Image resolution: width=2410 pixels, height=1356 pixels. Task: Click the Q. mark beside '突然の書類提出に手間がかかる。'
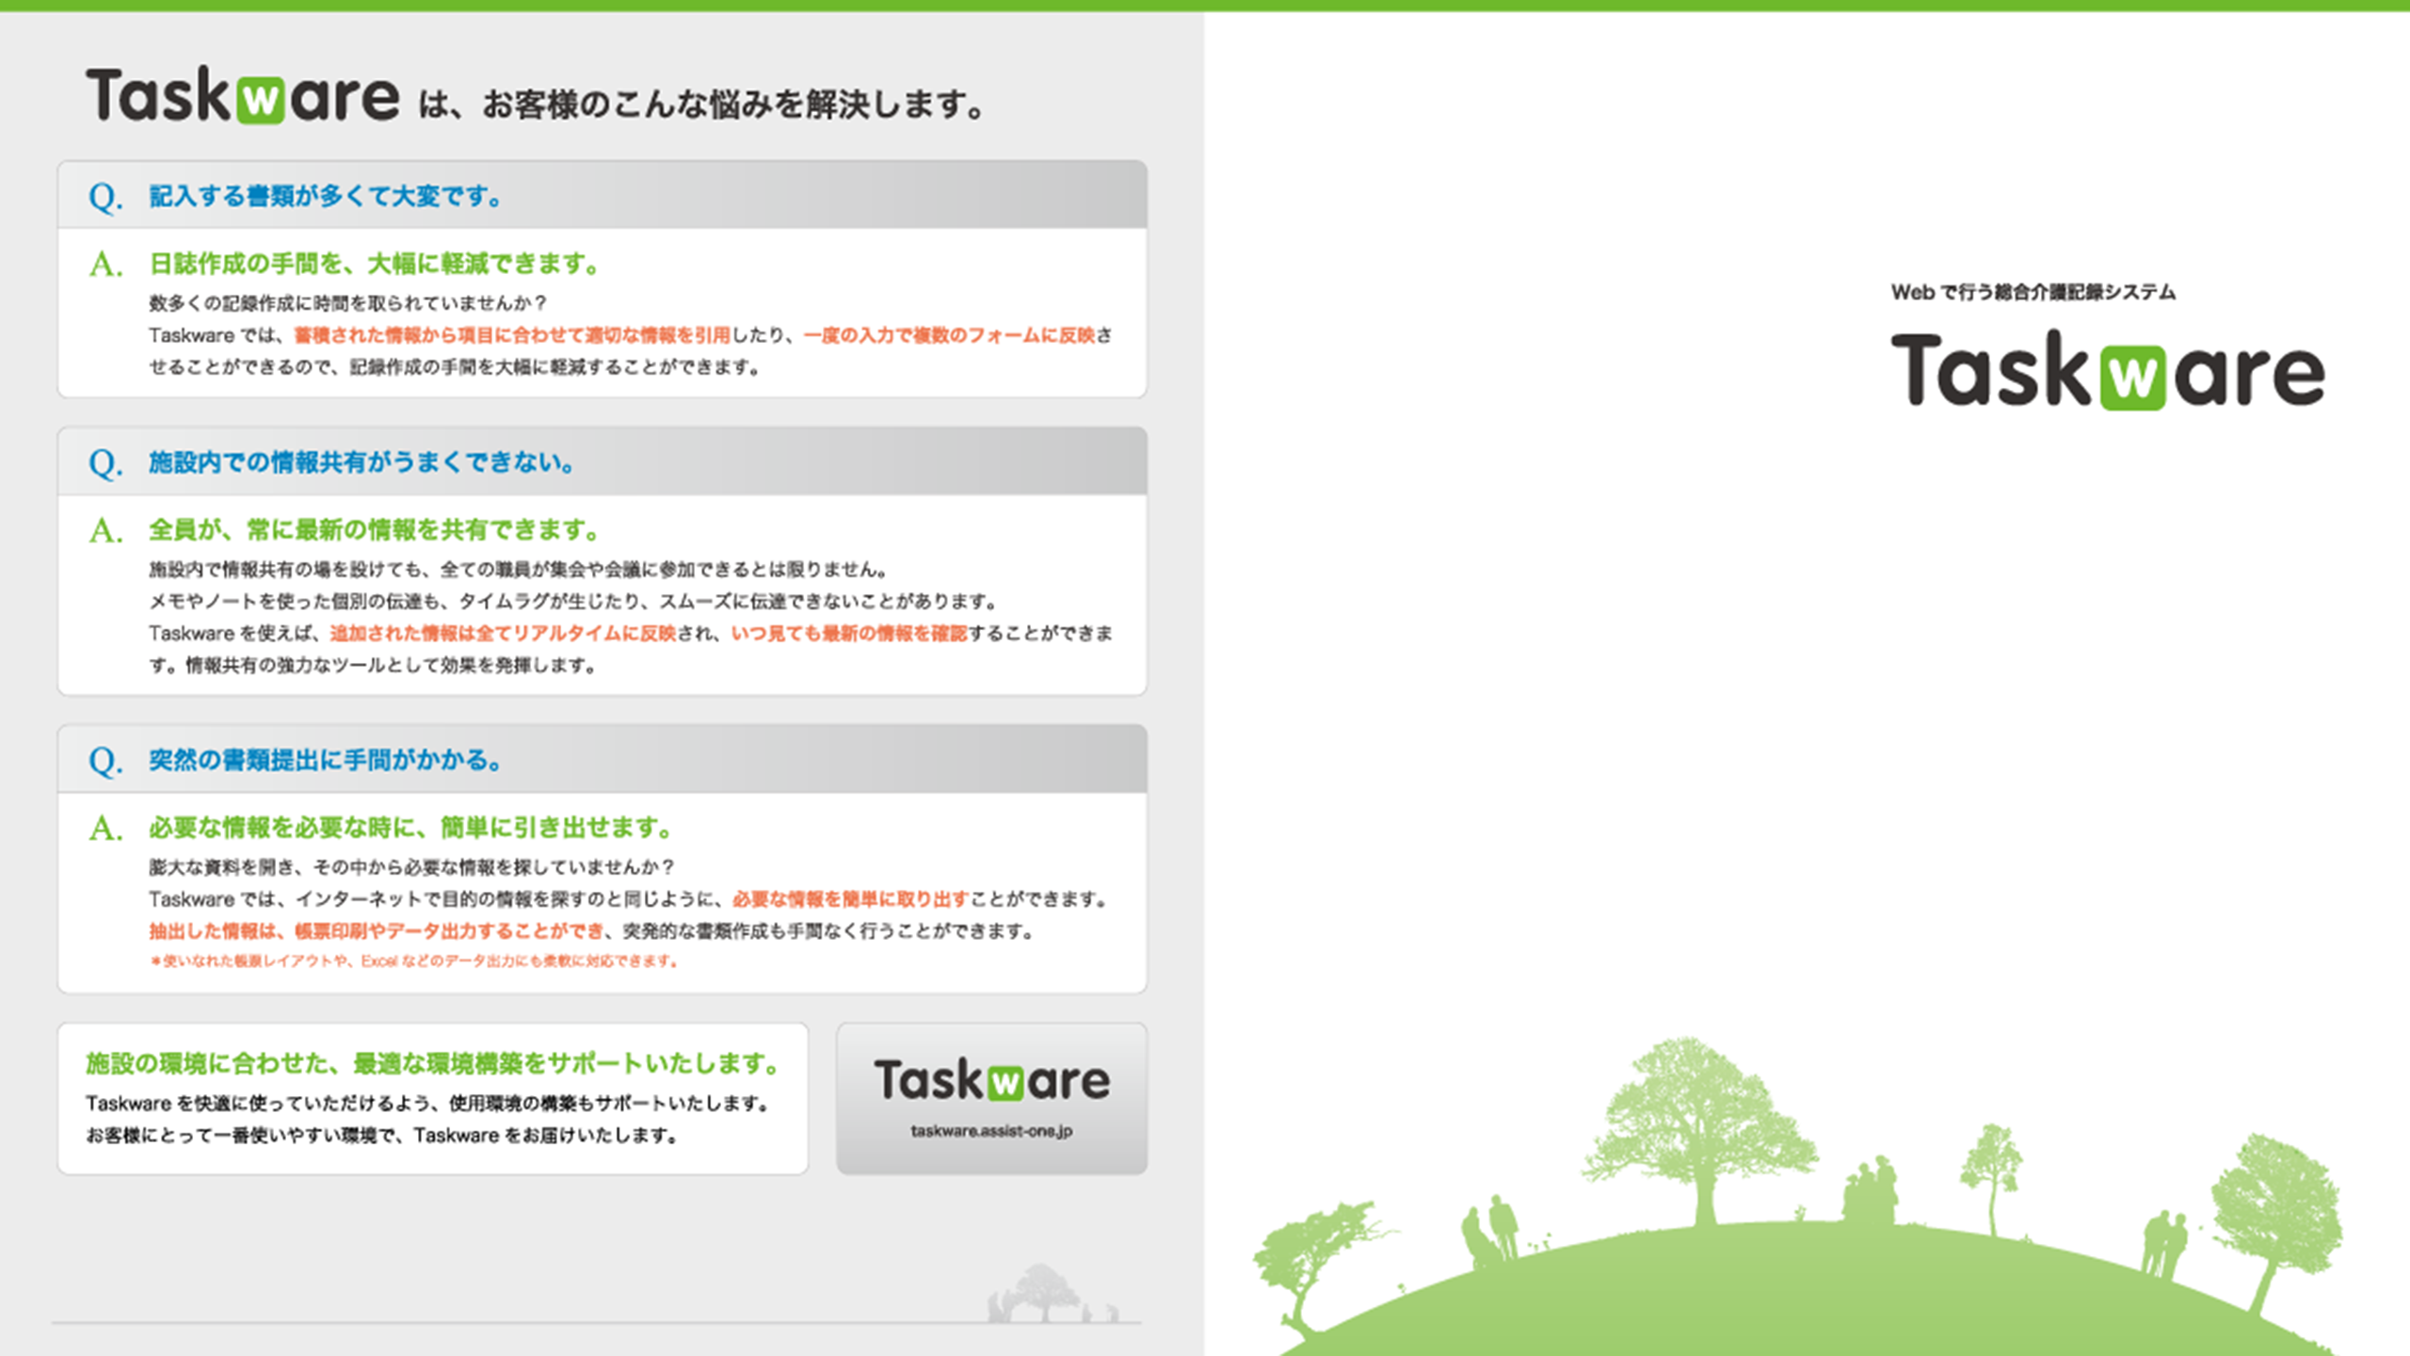(105, 761)
